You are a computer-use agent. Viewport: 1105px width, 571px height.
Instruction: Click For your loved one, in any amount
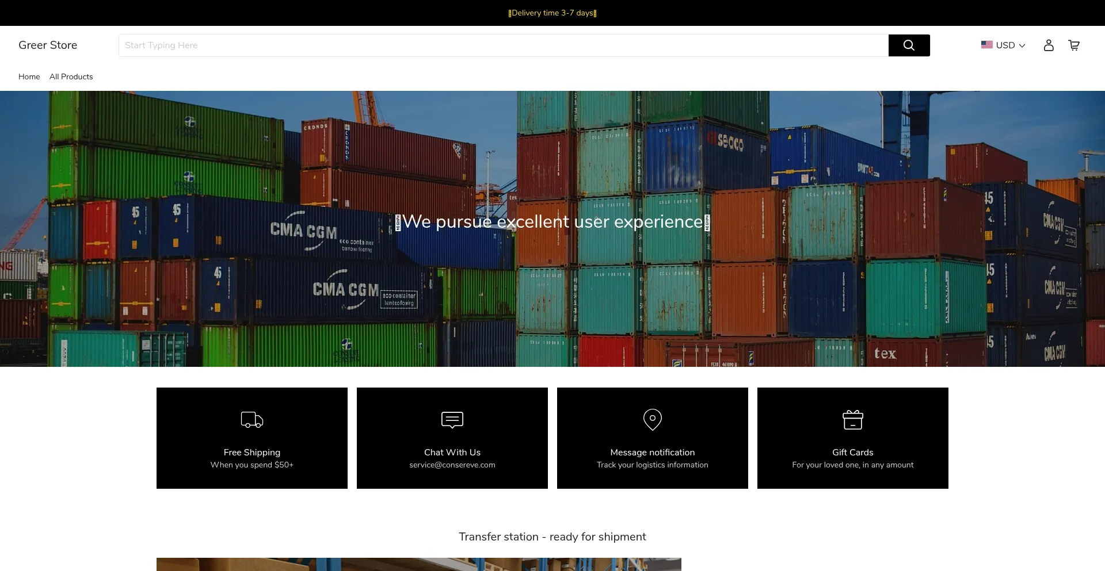tap(853, 465)
